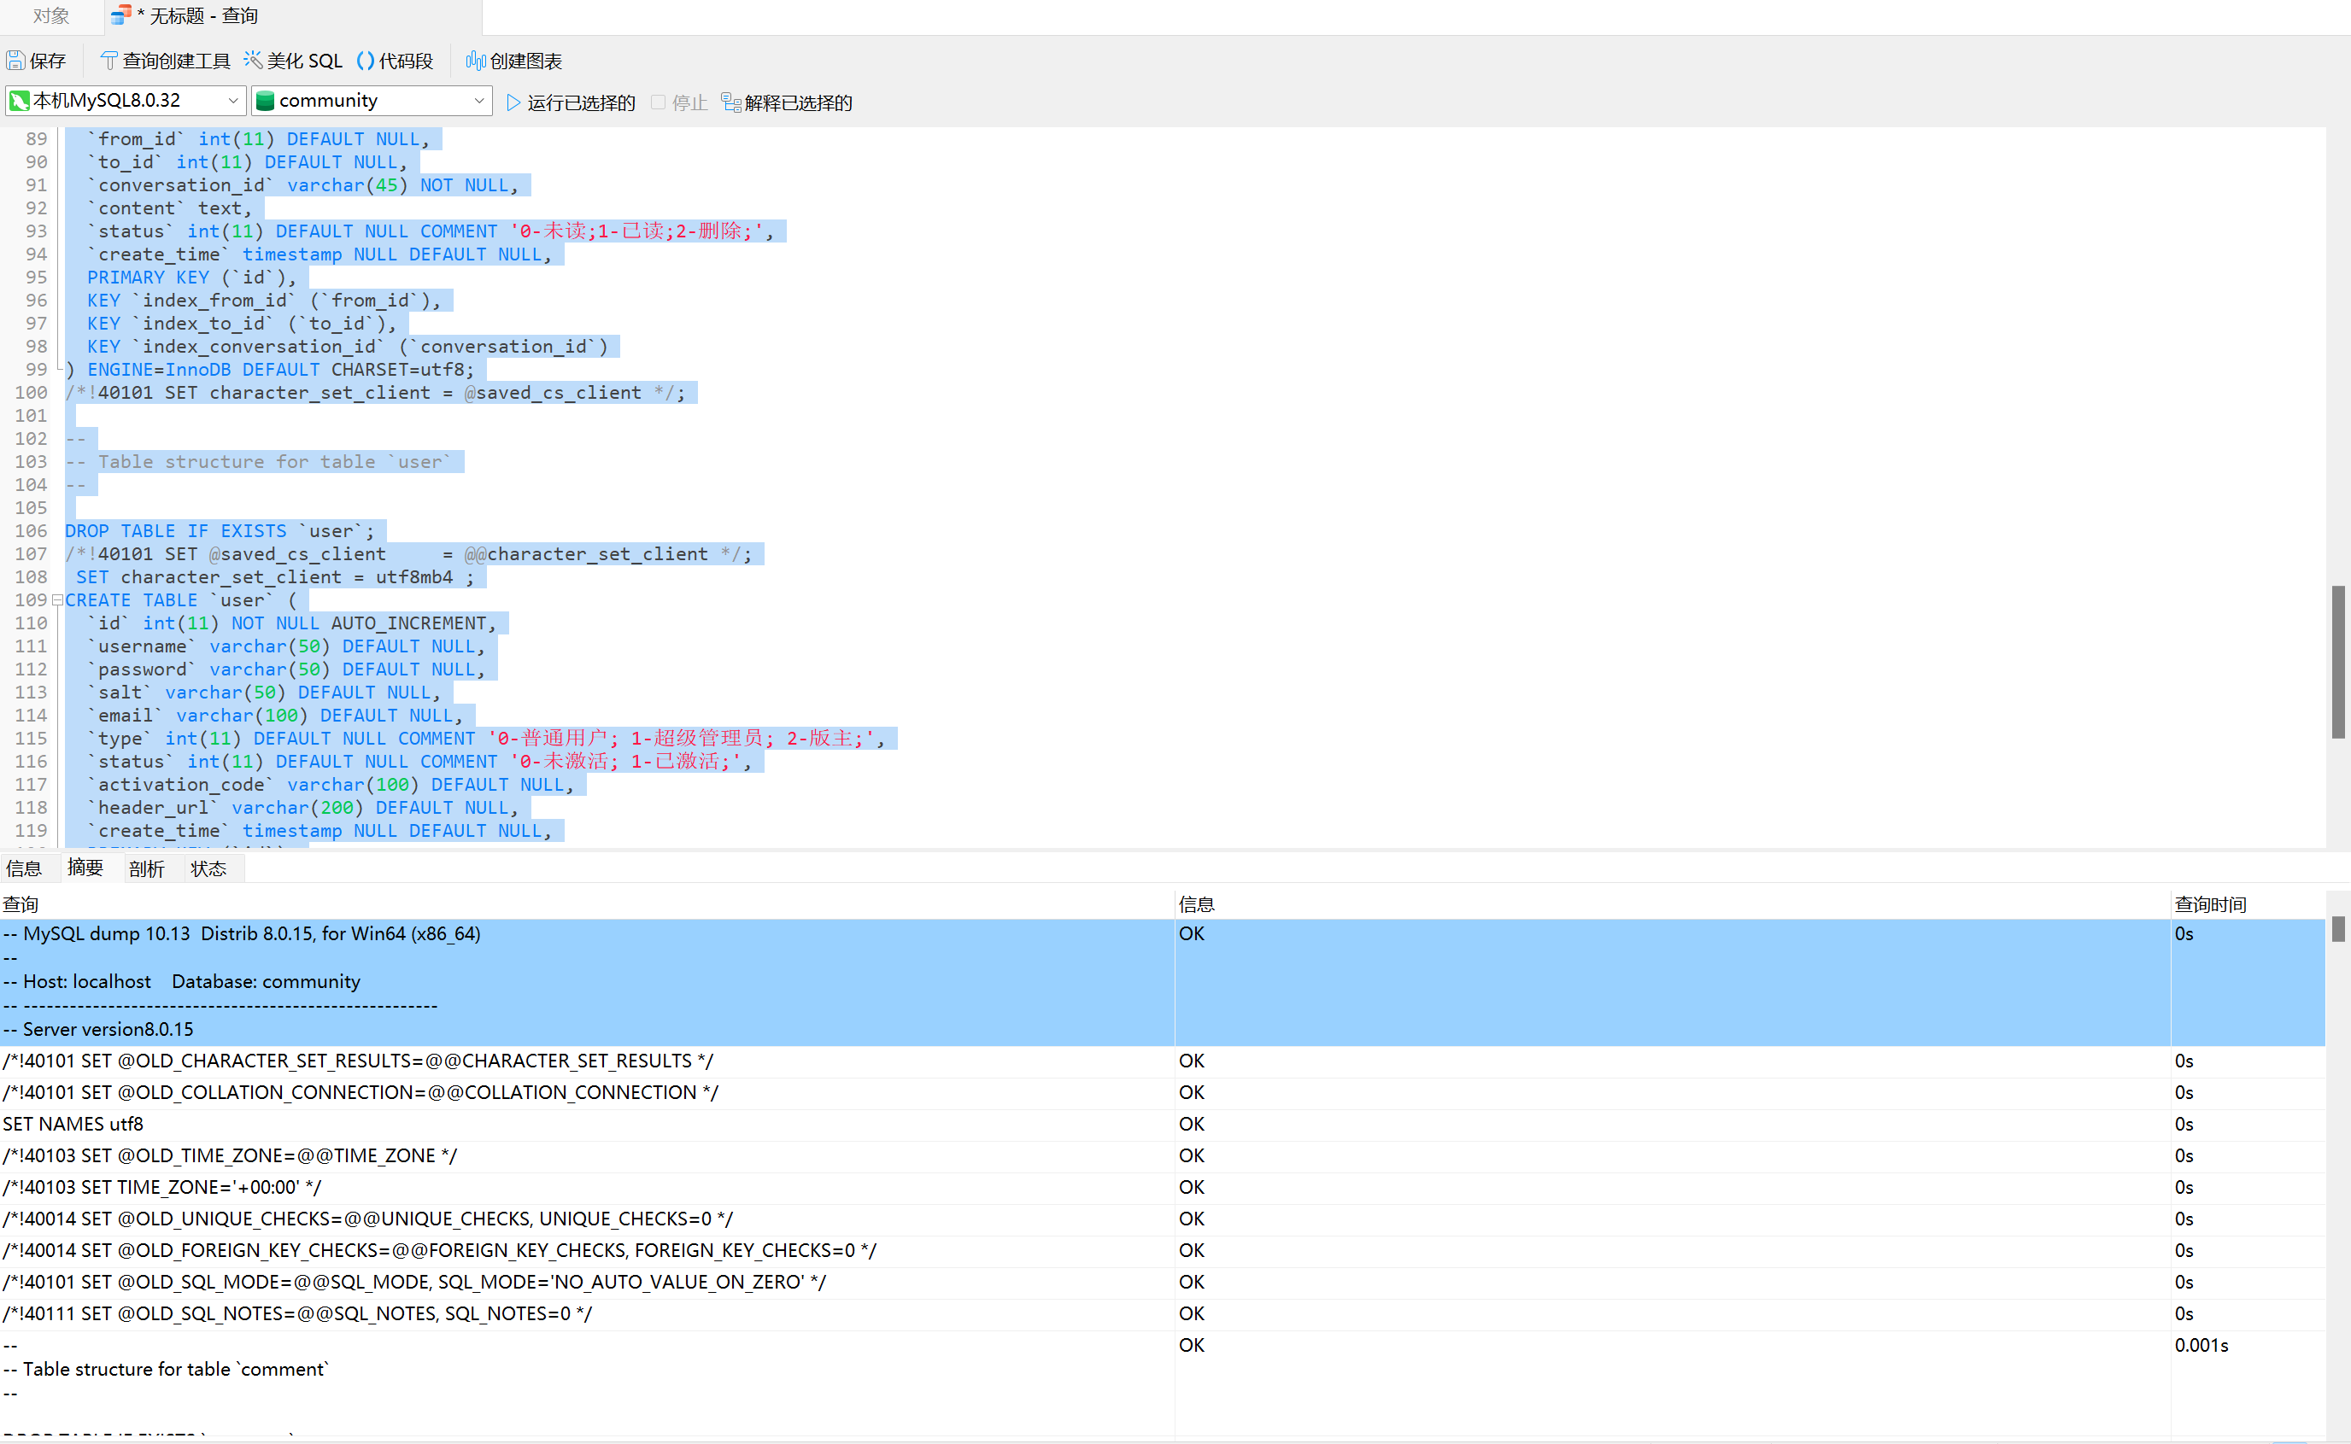
Task: Click line 115 type column definition
Action: point(486,739)
